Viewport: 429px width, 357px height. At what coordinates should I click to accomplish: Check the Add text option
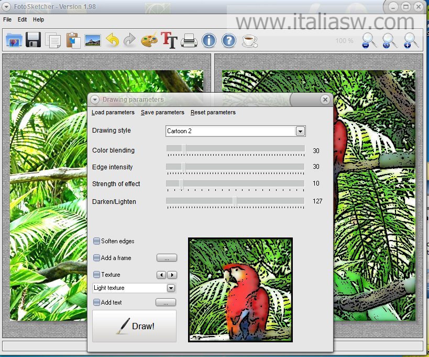96,302
